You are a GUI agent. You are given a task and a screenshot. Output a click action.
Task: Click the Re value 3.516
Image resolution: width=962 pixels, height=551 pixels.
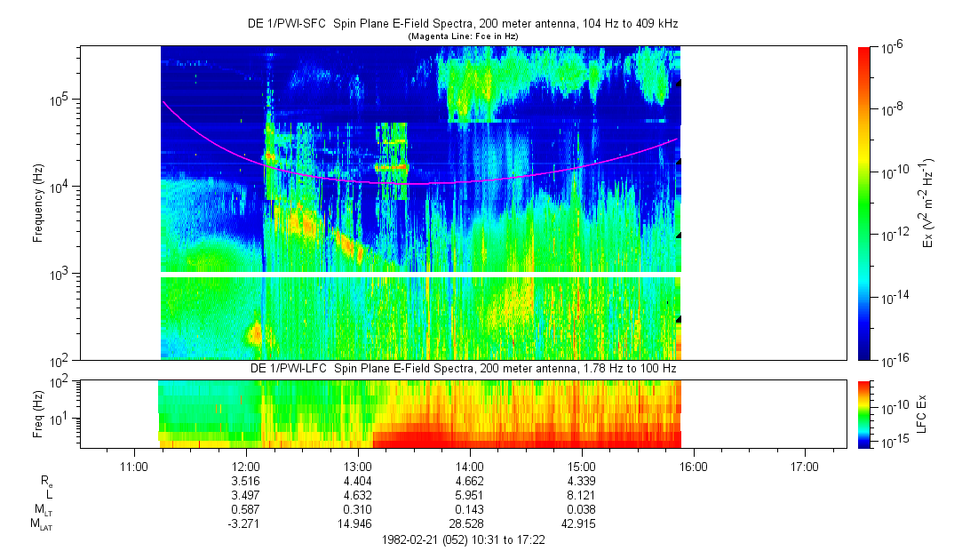pos(246,481)
